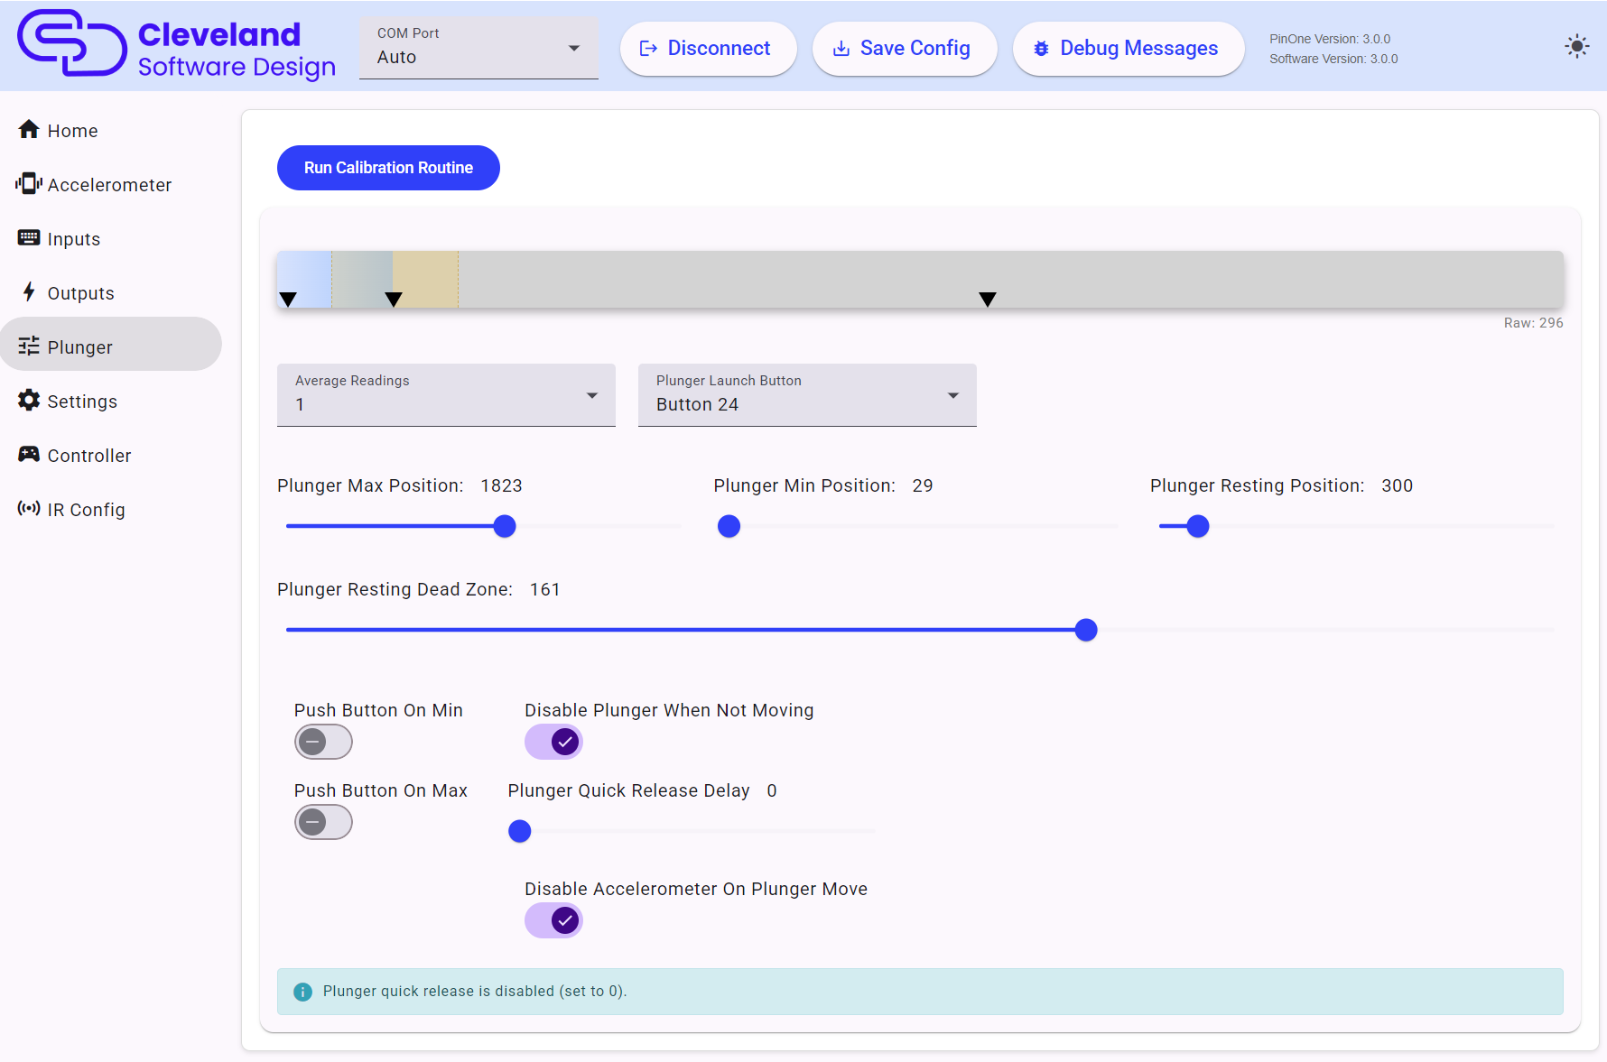Click the Plunger Max Position slider handle
The width and height of the screenshot is (1607, 1062).
(x=505, y=526)
